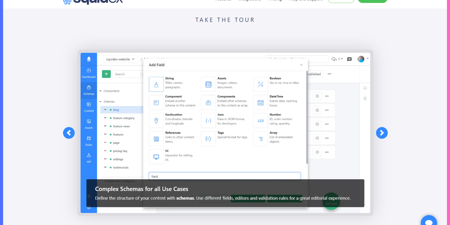450x225 pixels.
Task: Open Rules in the Squidex sidebar
Action: pyautogui.click(x=89, y=141)
